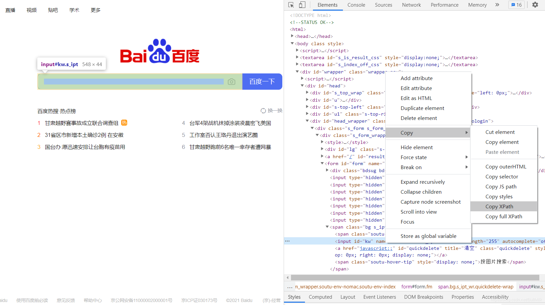Viewport: 545px width, 305px height.
Task: Select Duplicate element
Action: (x=428, y=108)
